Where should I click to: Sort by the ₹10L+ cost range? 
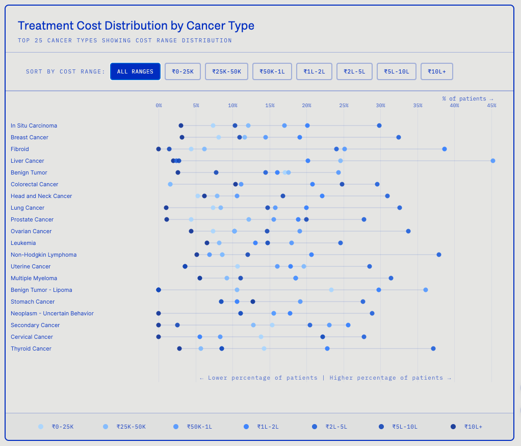point(437,71)
